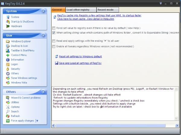The width and height of the screenshot is (181, 135).
Task: Open Force apply changes dropdown arrow
Action: [37, 121]
